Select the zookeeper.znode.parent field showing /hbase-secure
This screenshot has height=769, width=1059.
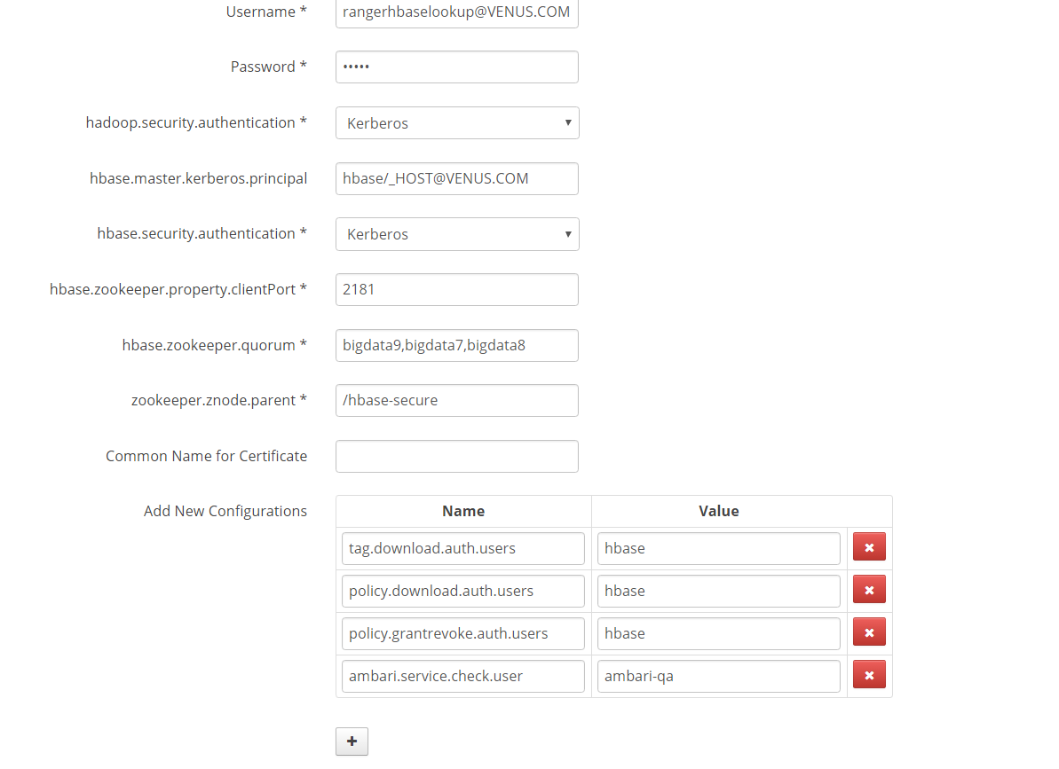456,400
